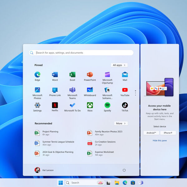
Task: Open Microsoft To Do app
Action: click(72, 105)
